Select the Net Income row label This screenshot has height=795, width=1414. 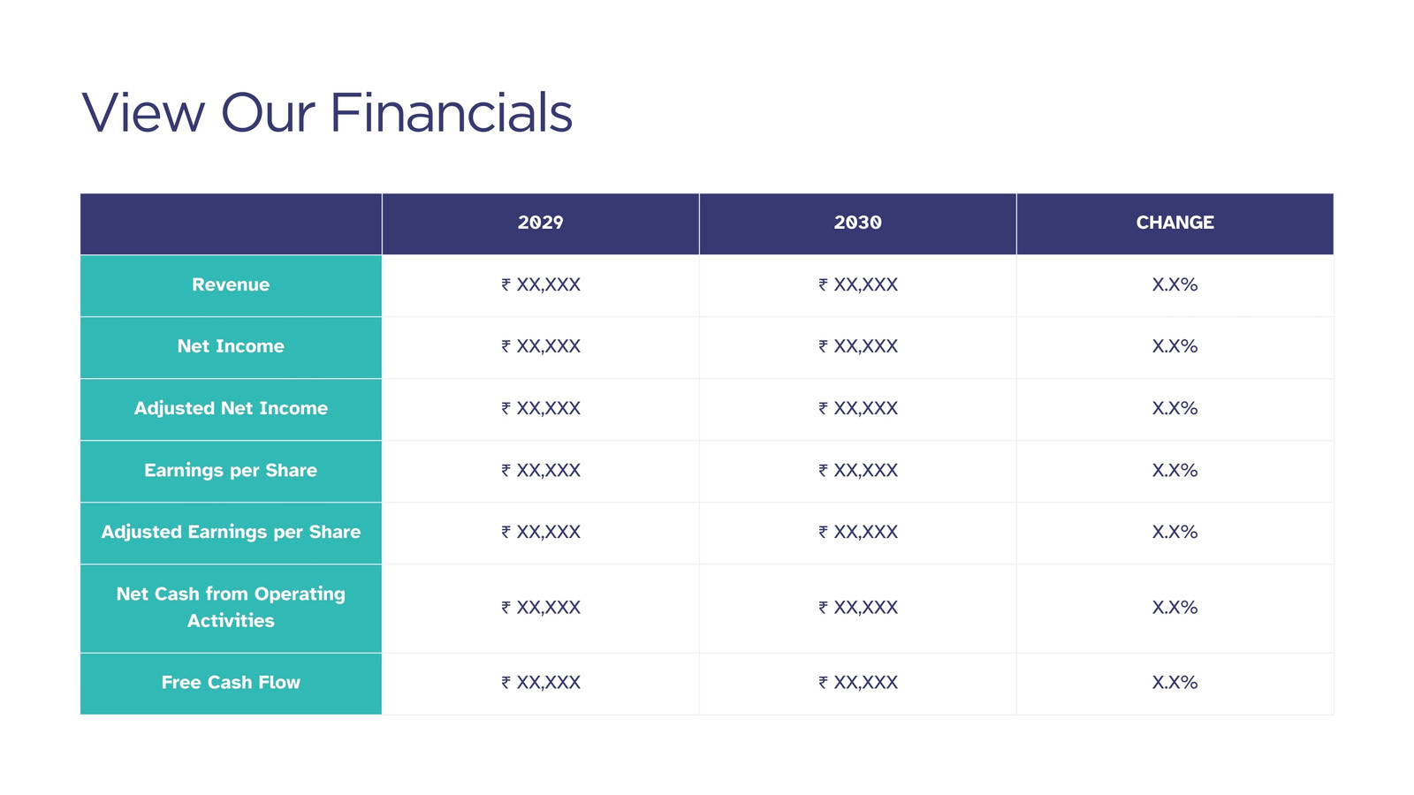(231, 347)
